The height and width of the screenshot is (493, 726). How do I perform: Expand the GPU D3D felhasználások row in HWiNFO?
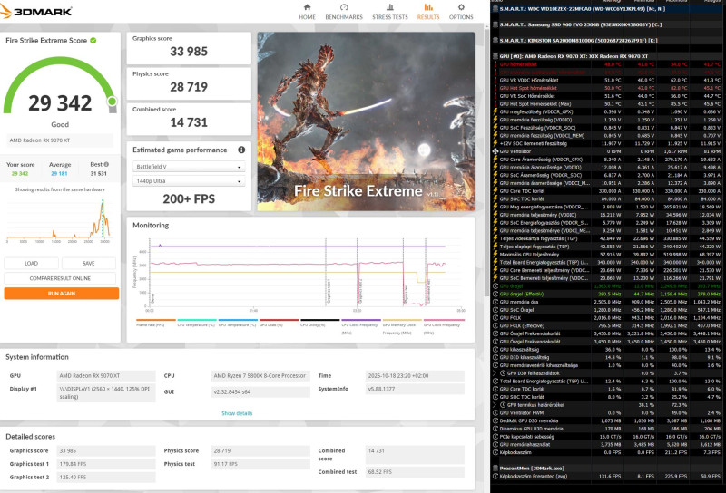(x=495, y=372)
